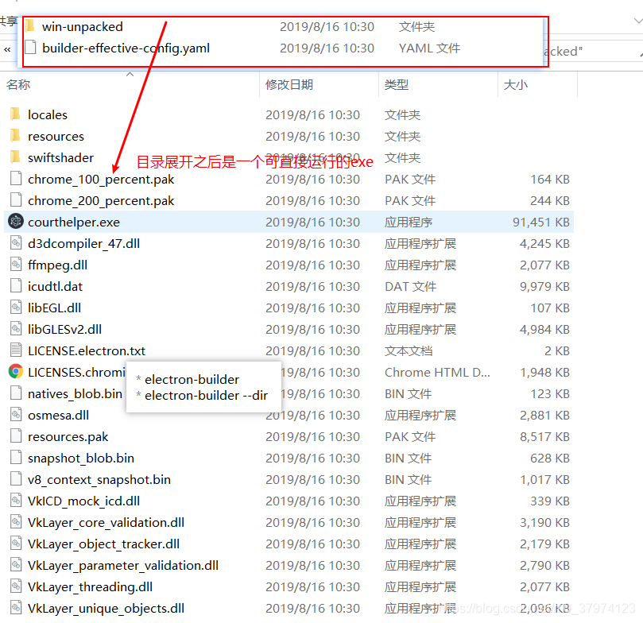Click the 9,979 KB size of icudtl.dat

click(544, 286)
